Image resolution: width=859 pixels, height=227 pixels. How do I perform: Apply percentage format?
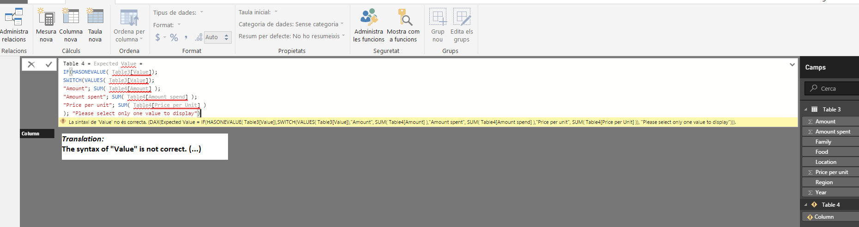click(174, 37)
